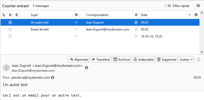Mark the 16-02-25 message as junk
The width and height of the screenshot is (204, 100).
(136, 36)
